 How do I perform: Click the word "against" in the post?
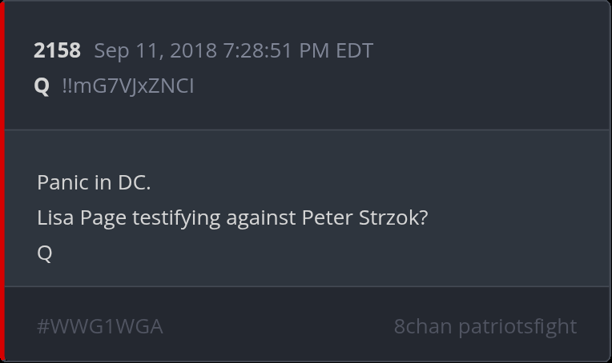coord(261,217)
